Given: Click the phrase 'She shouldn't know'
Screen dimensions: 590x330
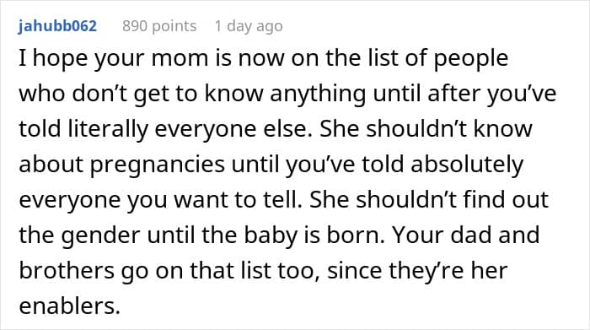Looking at the screenshot, I should coord(426,128).
